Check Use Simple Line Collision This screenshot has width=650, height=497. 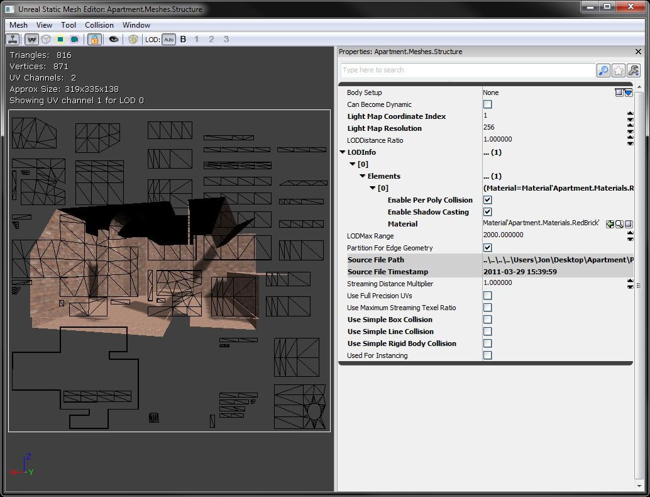488,332
